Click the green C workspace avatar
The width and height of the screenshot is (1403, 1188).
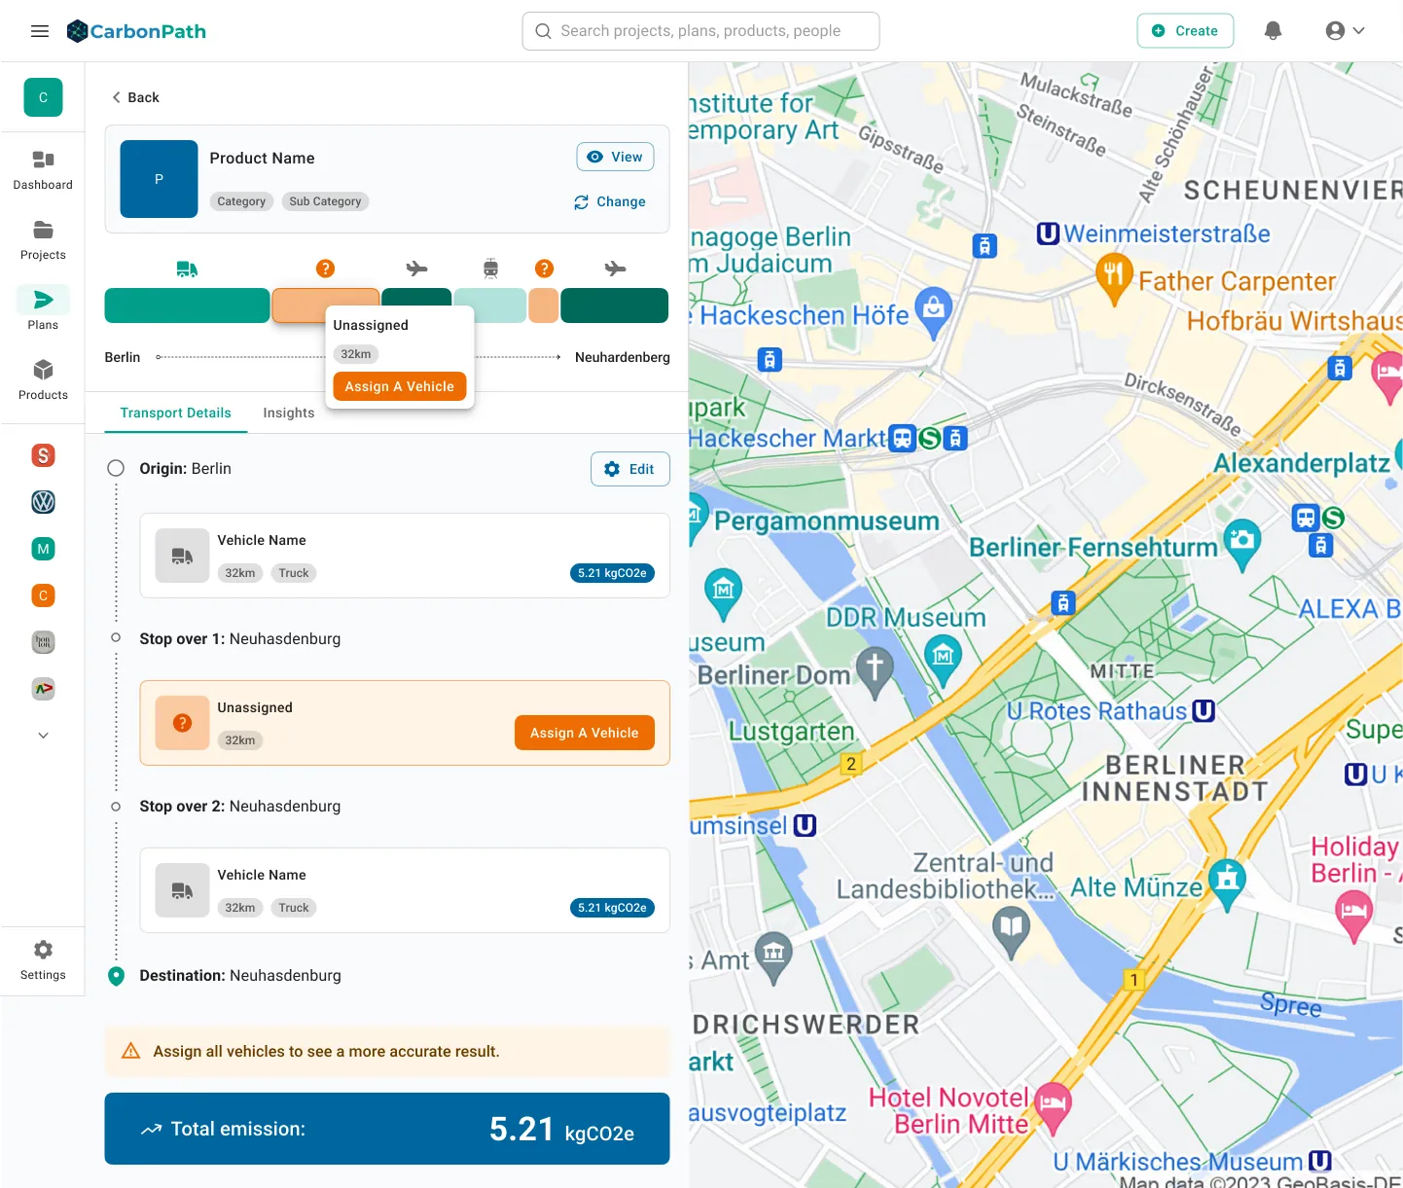click(x=43, y=97)
